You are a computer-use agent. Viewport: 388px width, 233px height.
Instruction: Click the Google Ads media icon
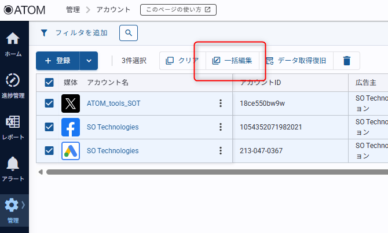point(71,151)
